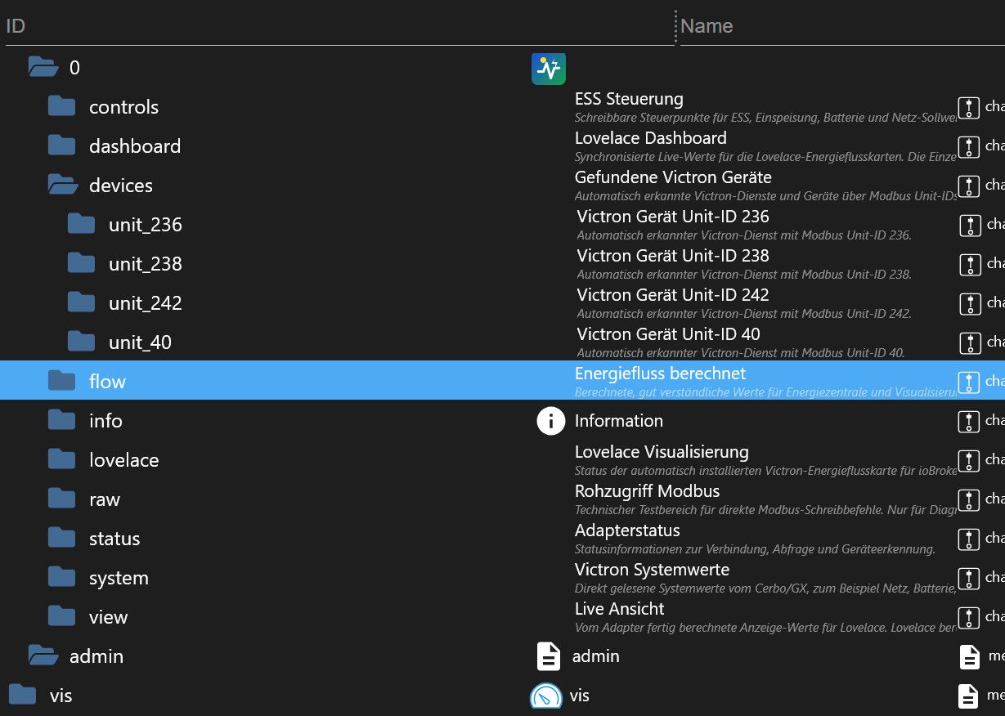Expand the unit_40 folder icon

coord(81,342)
